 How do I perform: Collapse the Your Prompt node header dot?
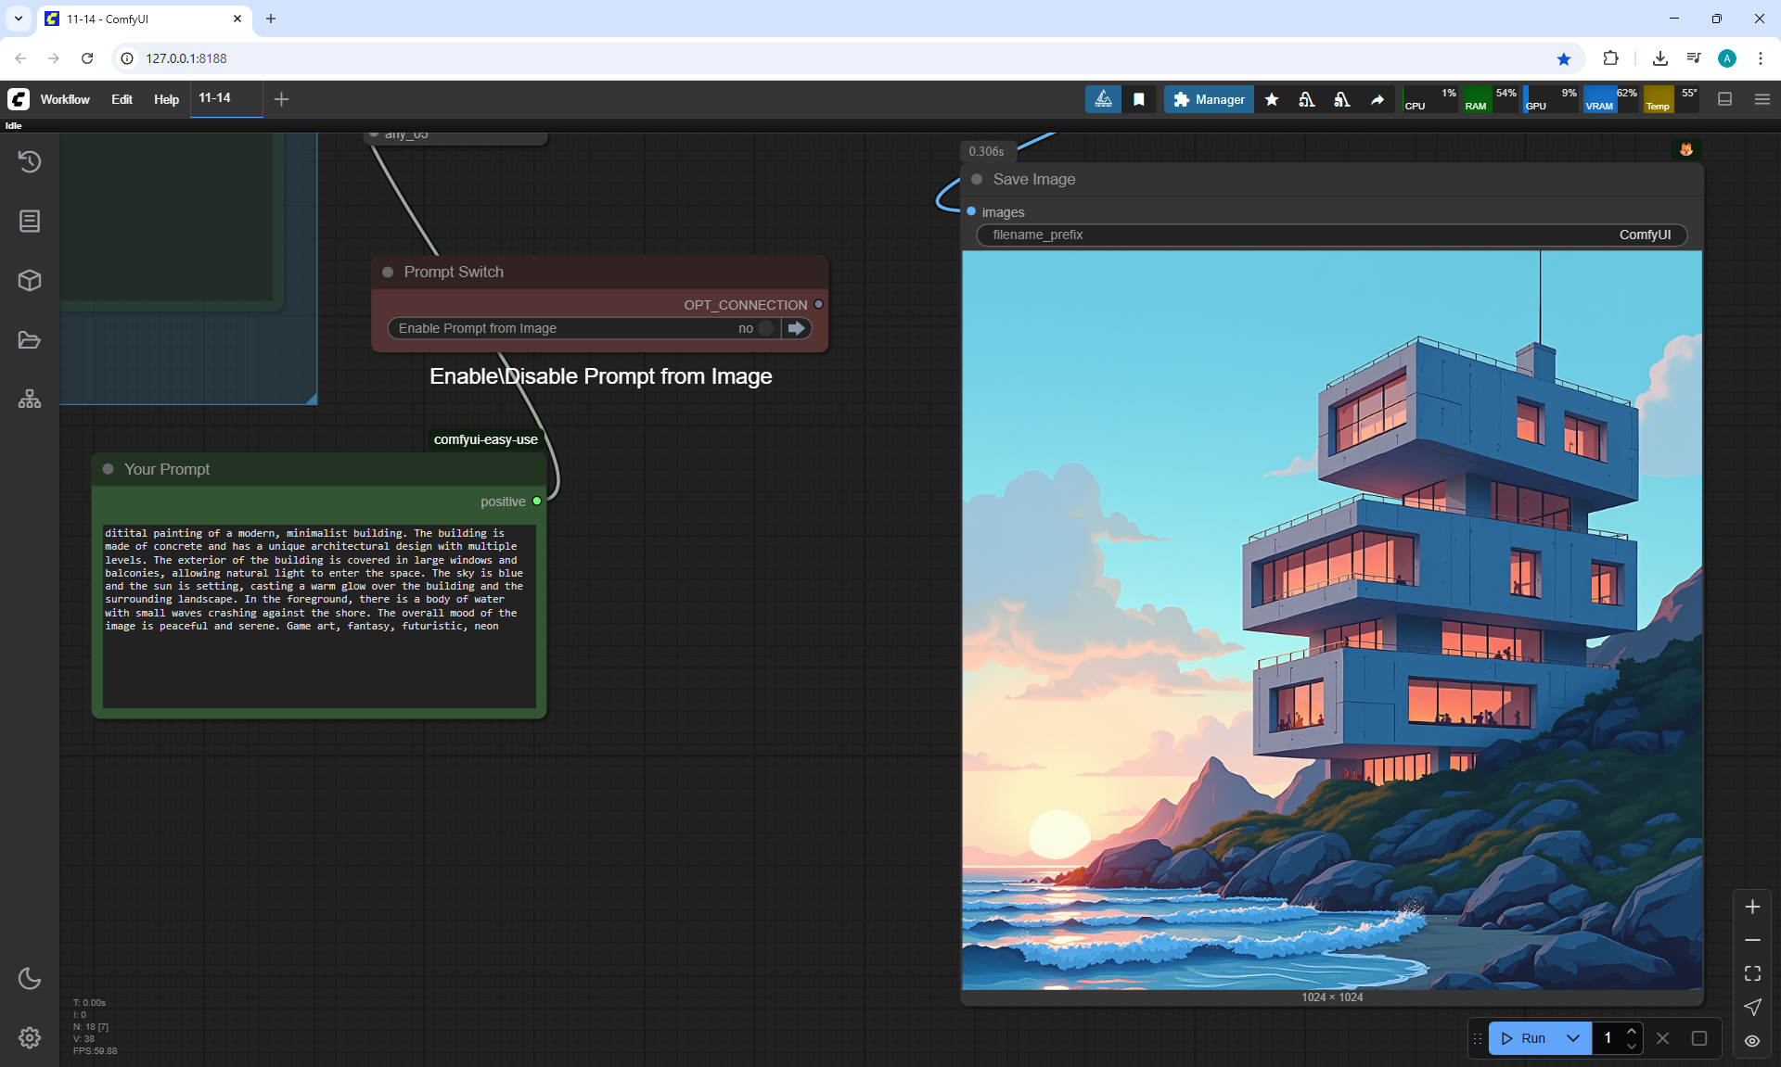[x=109, y=469]
